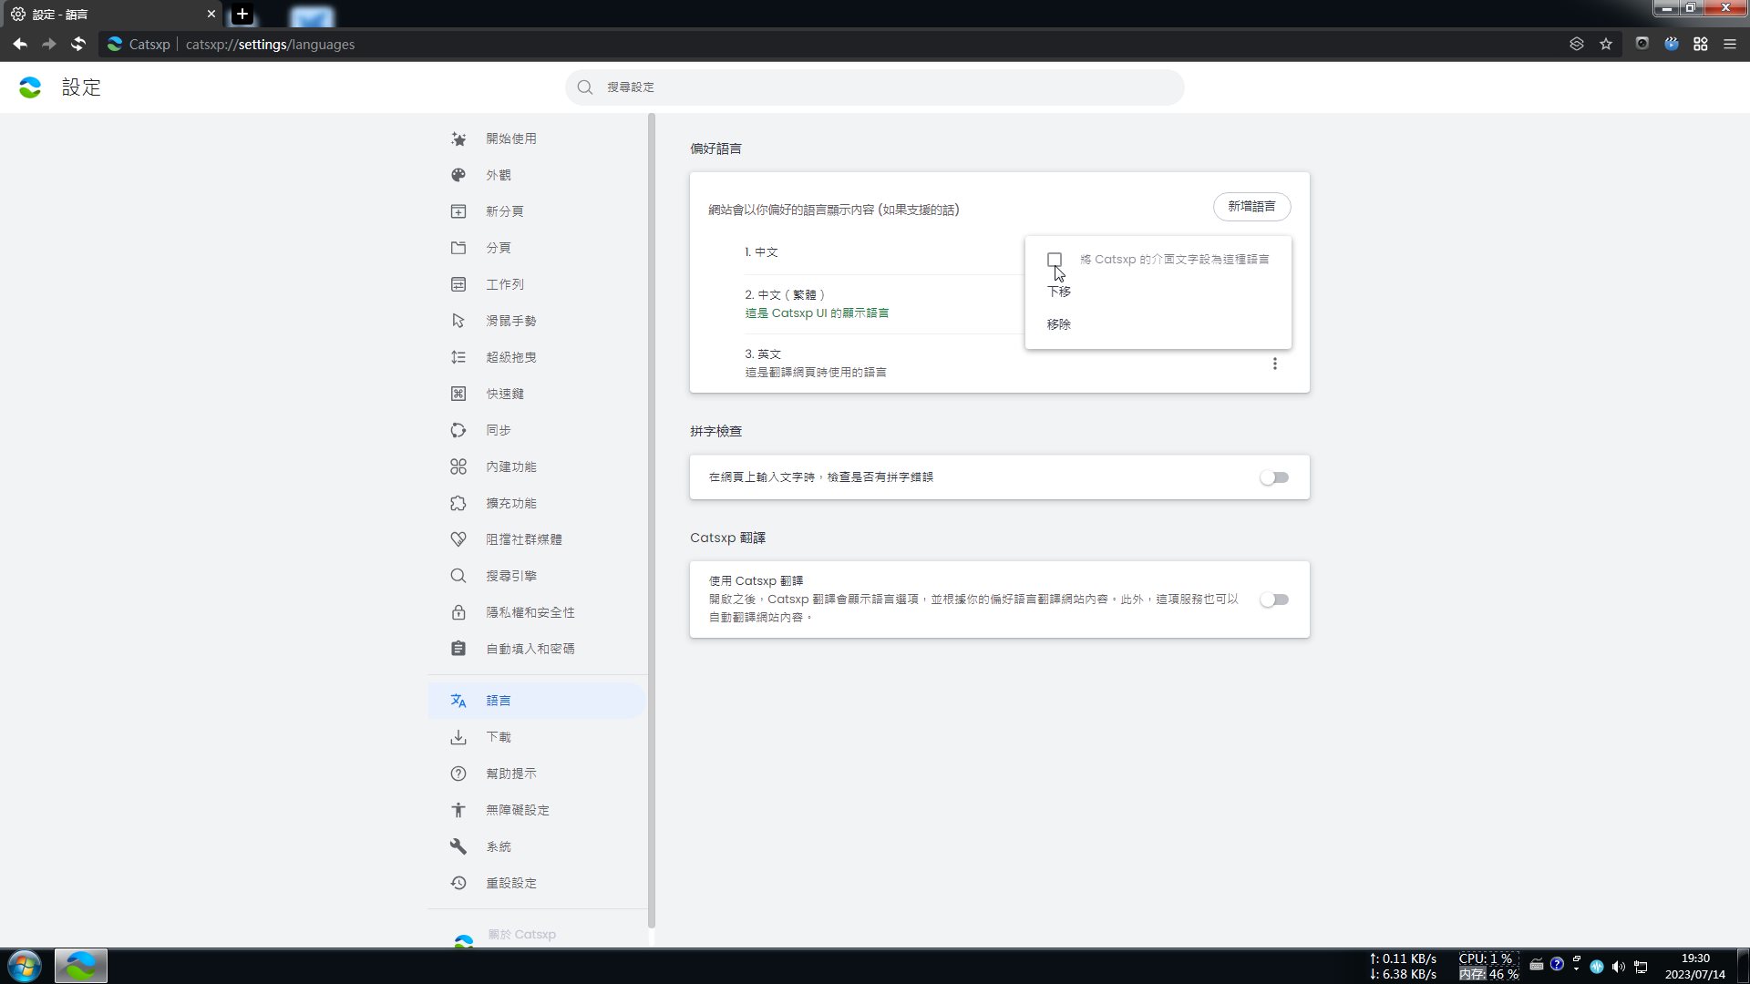The width and height of the screenshot is (1750, 984).
Task: Click the Catsxp logo next to 設定 title
Action: point(30,87)
